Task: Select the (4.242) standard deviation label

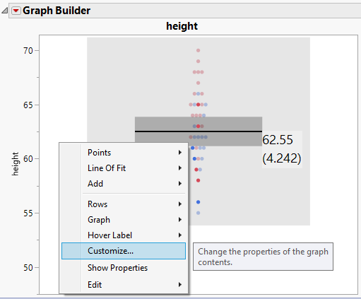Action: 282,158
